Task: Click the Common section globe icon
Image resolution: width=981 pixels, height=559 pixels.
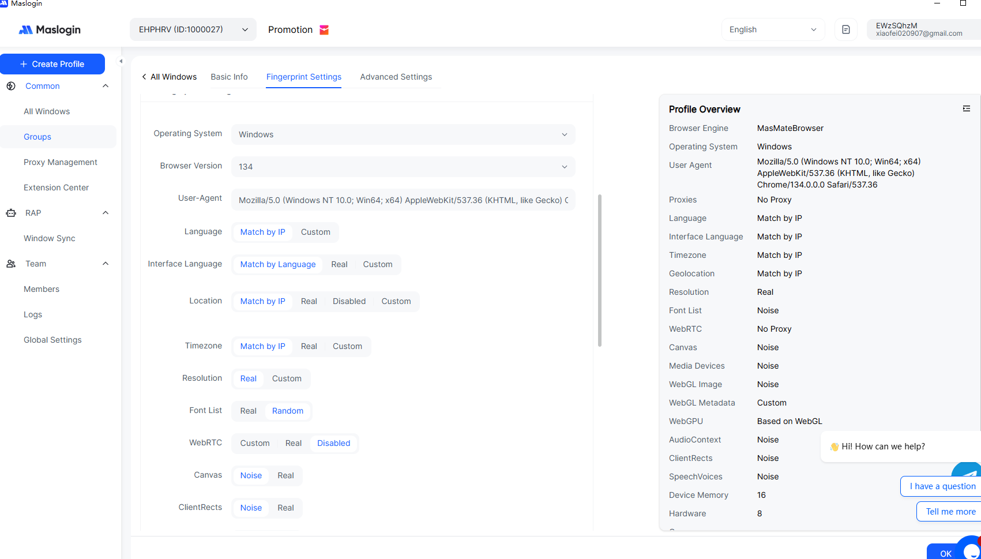Action: (x=11, y=86)
